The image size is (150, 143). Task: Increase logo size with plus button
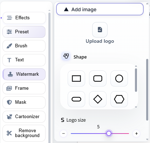(x=136, y=134)
